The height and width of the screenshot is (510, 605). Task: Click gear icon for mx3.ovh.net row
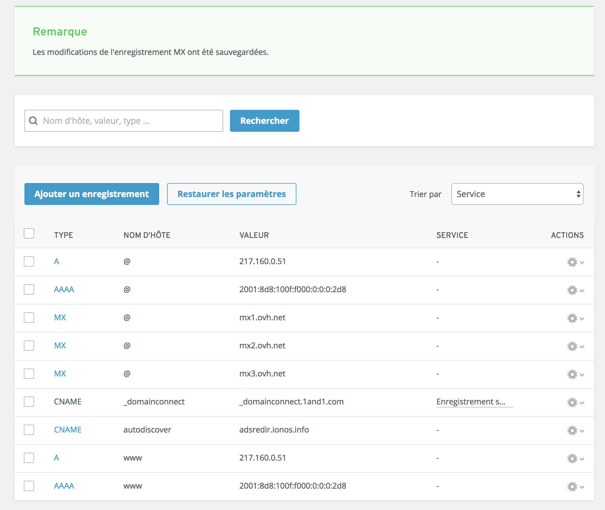click(572, 374)
